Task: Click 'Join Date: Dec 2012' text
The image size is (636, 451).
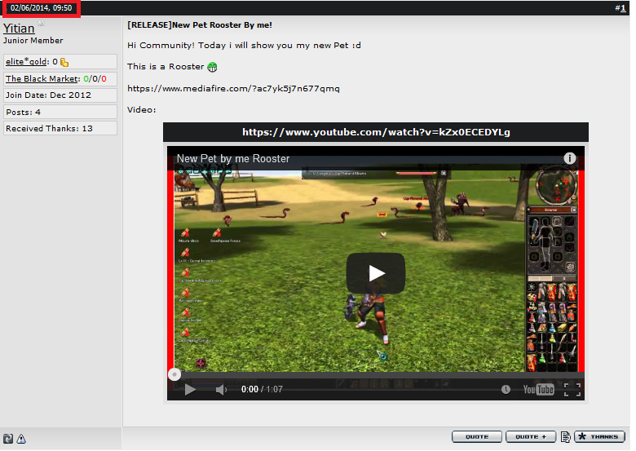Action: pyautogui.click(x=48, y=95)
